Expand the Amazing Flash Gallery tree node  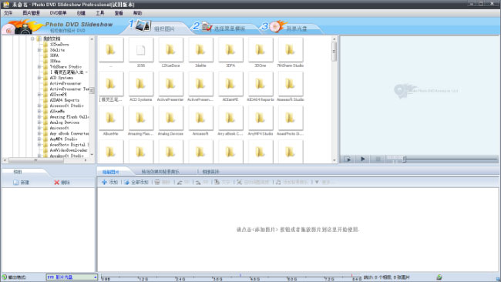[39, 117]
